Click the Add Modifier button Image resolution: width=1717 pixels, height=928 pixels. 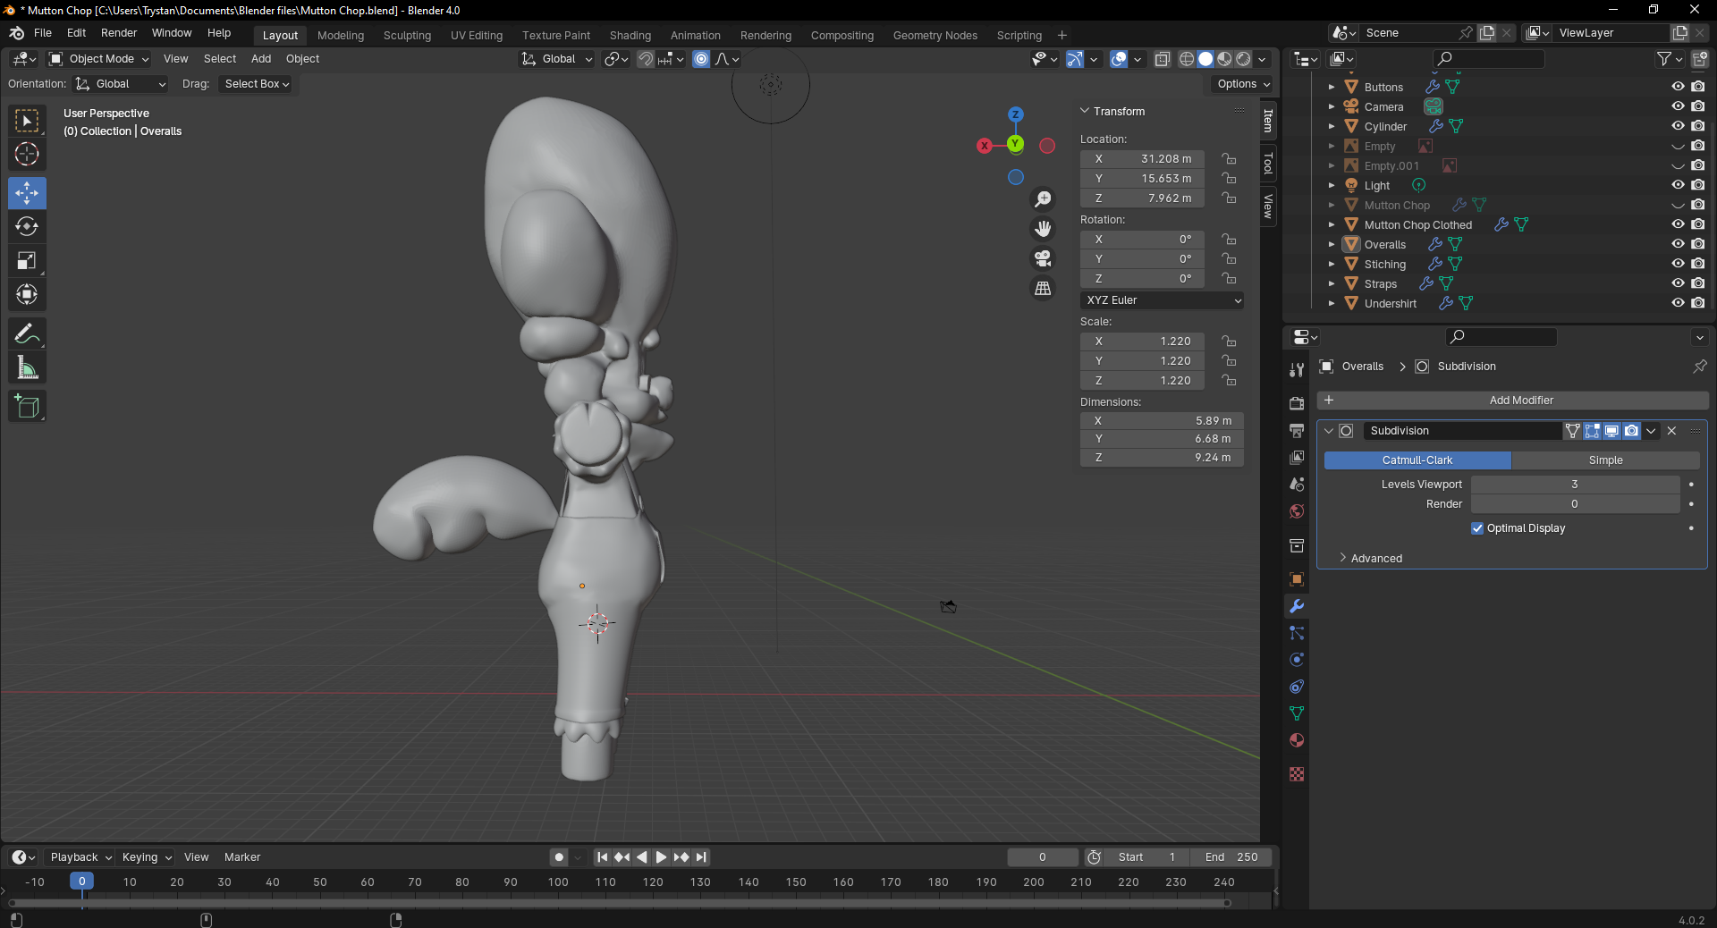coord(1520,401)
